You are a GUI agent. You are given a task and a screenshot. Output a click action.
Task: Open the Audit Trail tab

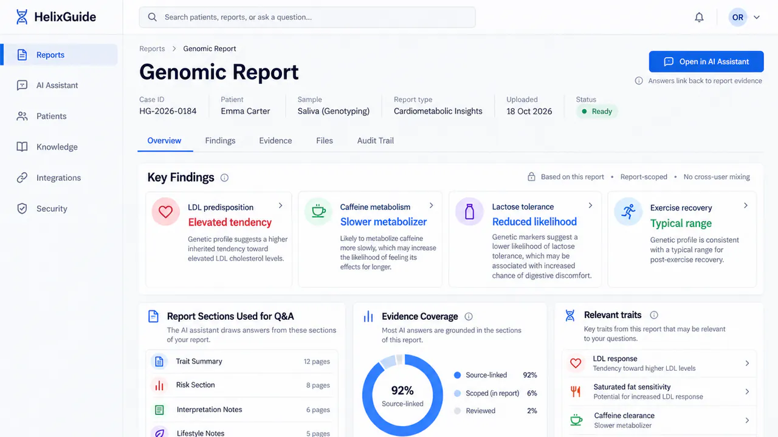click(x=376, y=141)
